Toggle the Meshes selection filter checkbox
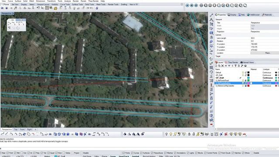279x157 pixels. coord(166,153)
